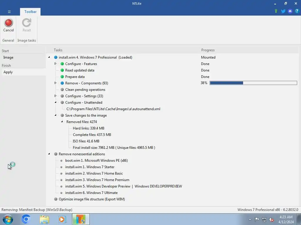Open the Image page in sidebar
This screenshot has width=301, height=225.
(x=8, y=57)
